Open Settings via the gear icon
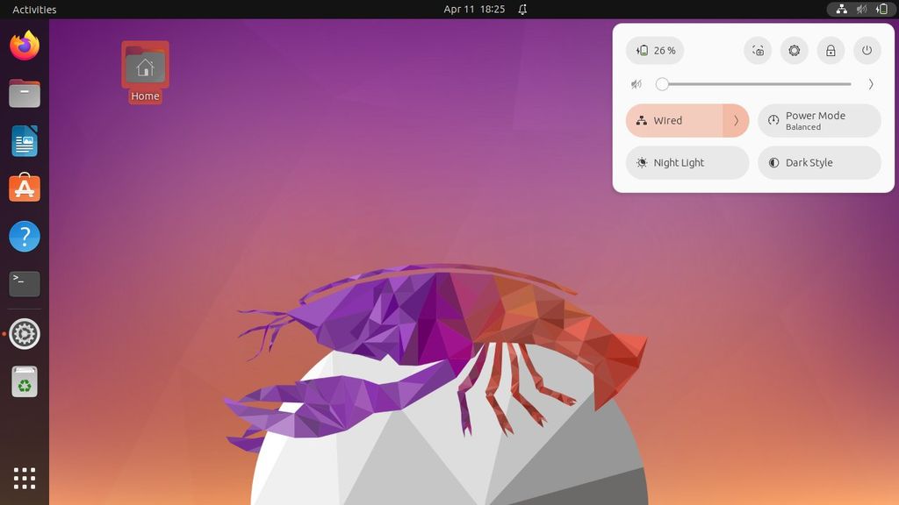 click(794, 50)
